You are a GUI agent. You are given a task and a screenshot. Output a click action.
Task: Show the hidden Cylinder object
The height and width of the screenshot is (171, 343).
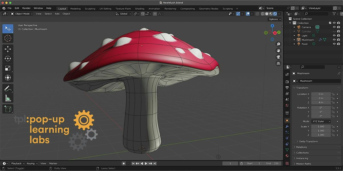(x=334, y=31)
